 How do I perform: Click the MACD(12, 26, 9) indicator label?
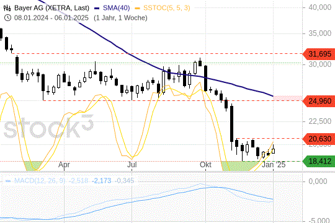pyautogui.click(x=40, y=181)
